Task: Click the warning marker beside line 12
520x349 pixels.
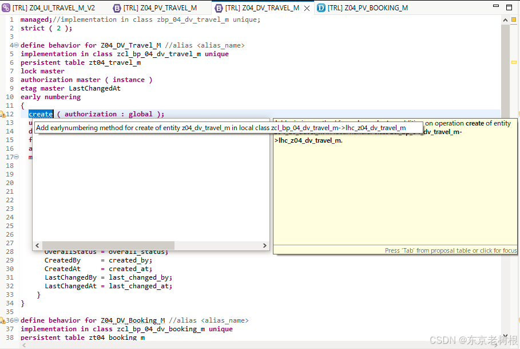Action: click(x=3, y=113)
